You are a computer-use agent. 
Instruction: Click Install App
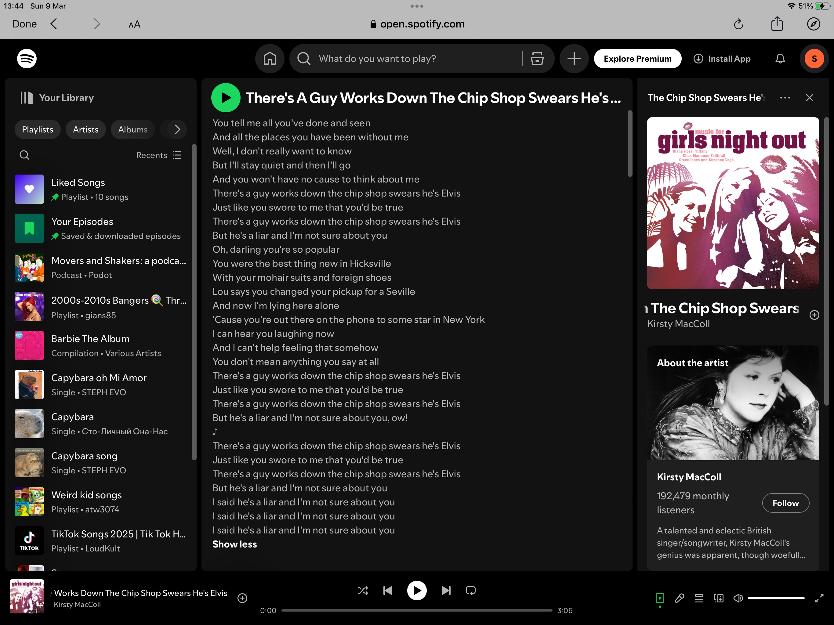(722, 58)
